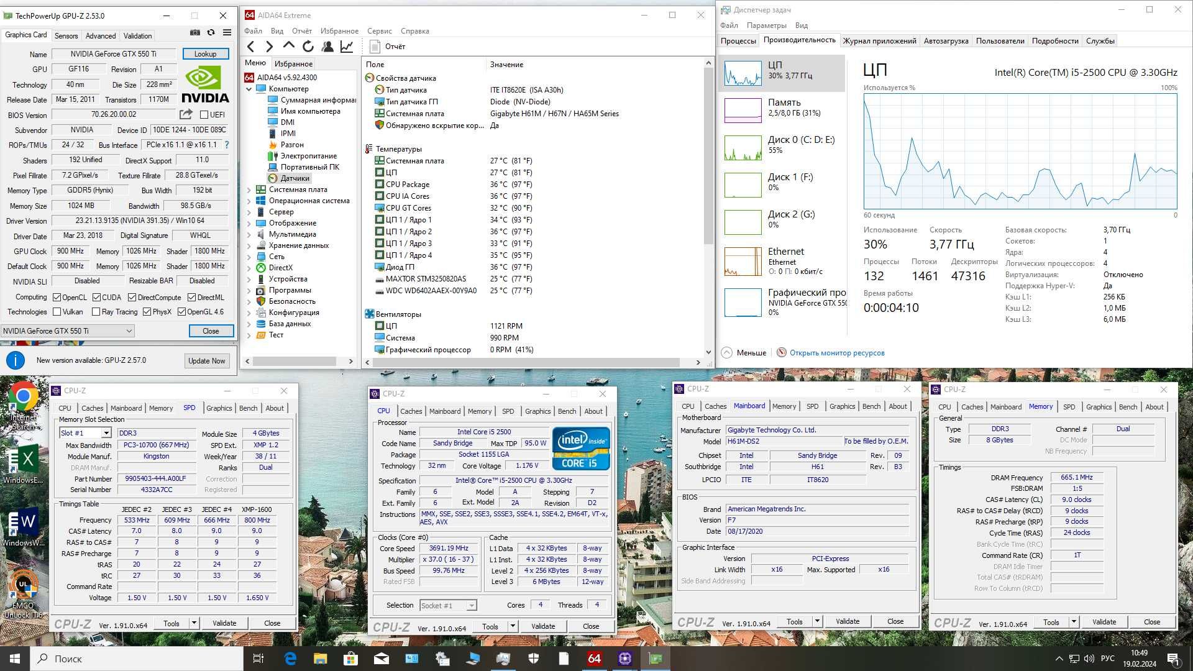Open Автозагрузка tab in Task Manager
The height and width of the screenshot is (671, 1193).
[x=946, y=41]
